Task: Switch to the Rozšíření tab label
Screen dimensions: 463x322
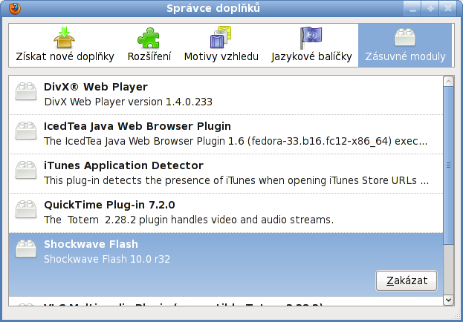Action: [x=149, y=56]
